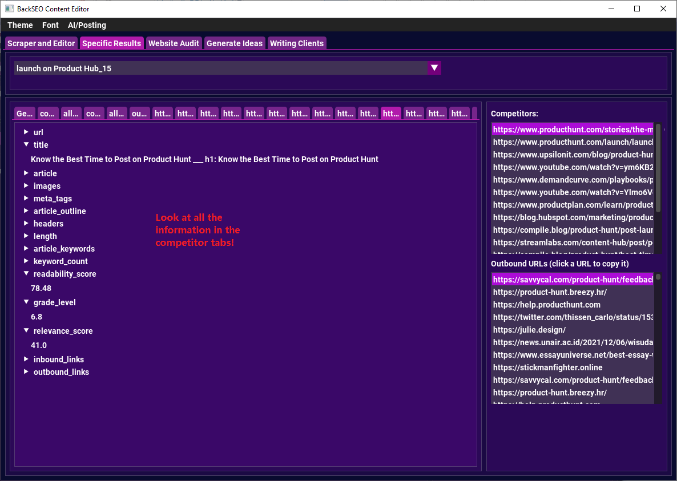Screen dimensions: 677x481
Task: Select the title value Know the Best Time to Post
Action: (204, 159)
